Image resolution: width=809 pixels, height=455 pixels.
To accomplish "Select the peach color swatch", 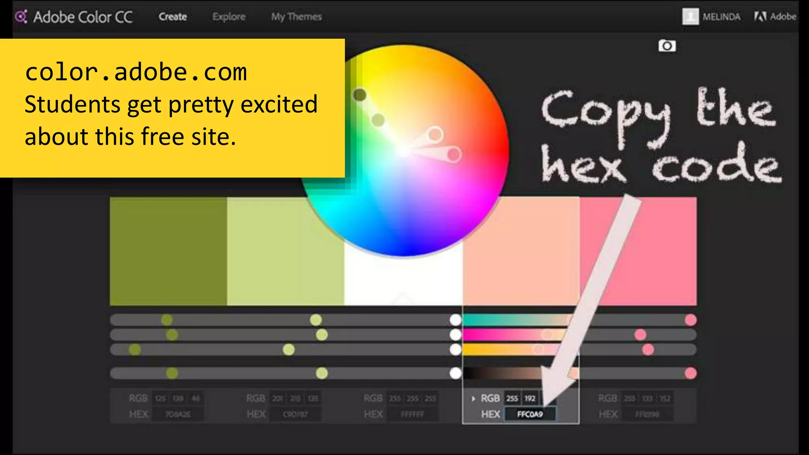I will tap(521, 251).
